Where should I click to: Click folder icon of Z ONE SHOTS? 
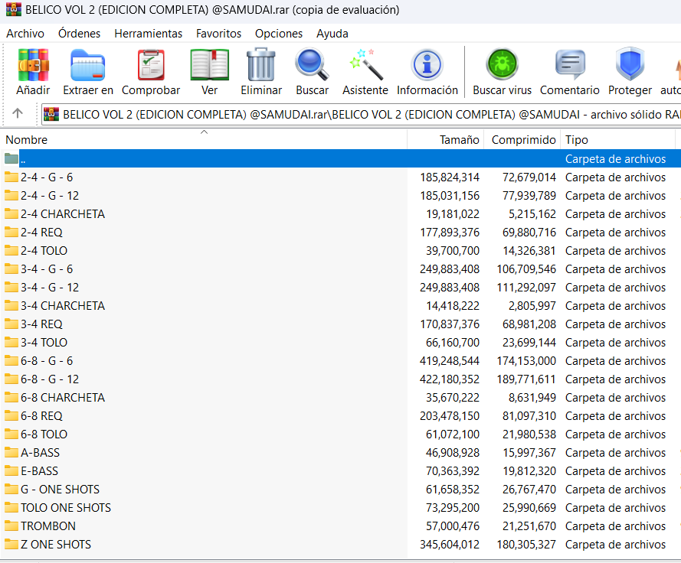[x=11, y=544]
